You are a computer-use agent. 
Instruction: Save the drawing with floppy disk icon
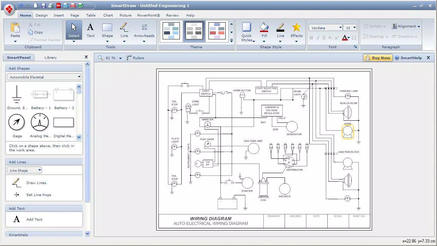coord(43,6)
